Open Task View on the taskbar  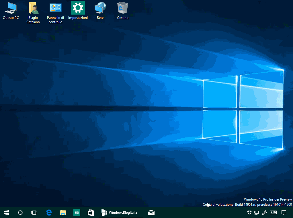pyautogui.click(x=34, y=212)
